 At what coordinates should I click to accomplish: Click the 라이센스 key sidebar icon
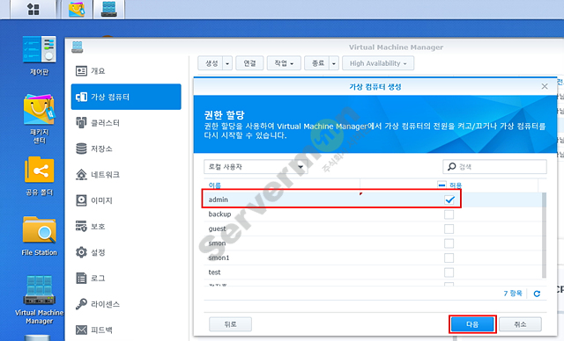pos(81,304)
